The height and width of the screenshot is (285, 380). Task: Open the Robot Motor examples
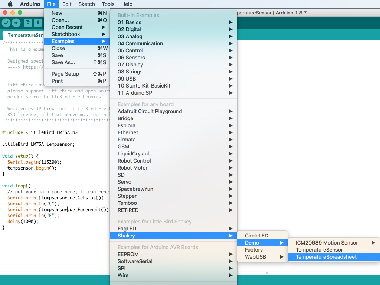click(x=174, y=167)
